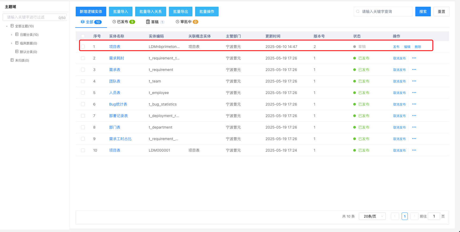
Task: Check the select-all checkbox in table header
Action: point(83,36)
